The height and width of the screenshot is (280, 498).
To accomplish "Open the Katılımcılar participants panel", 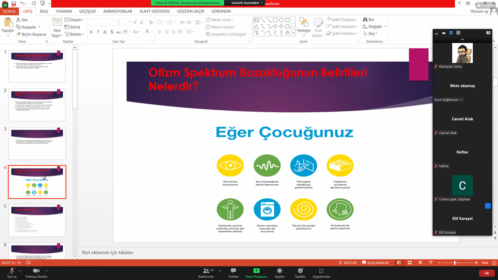I will tap(206, 271).
